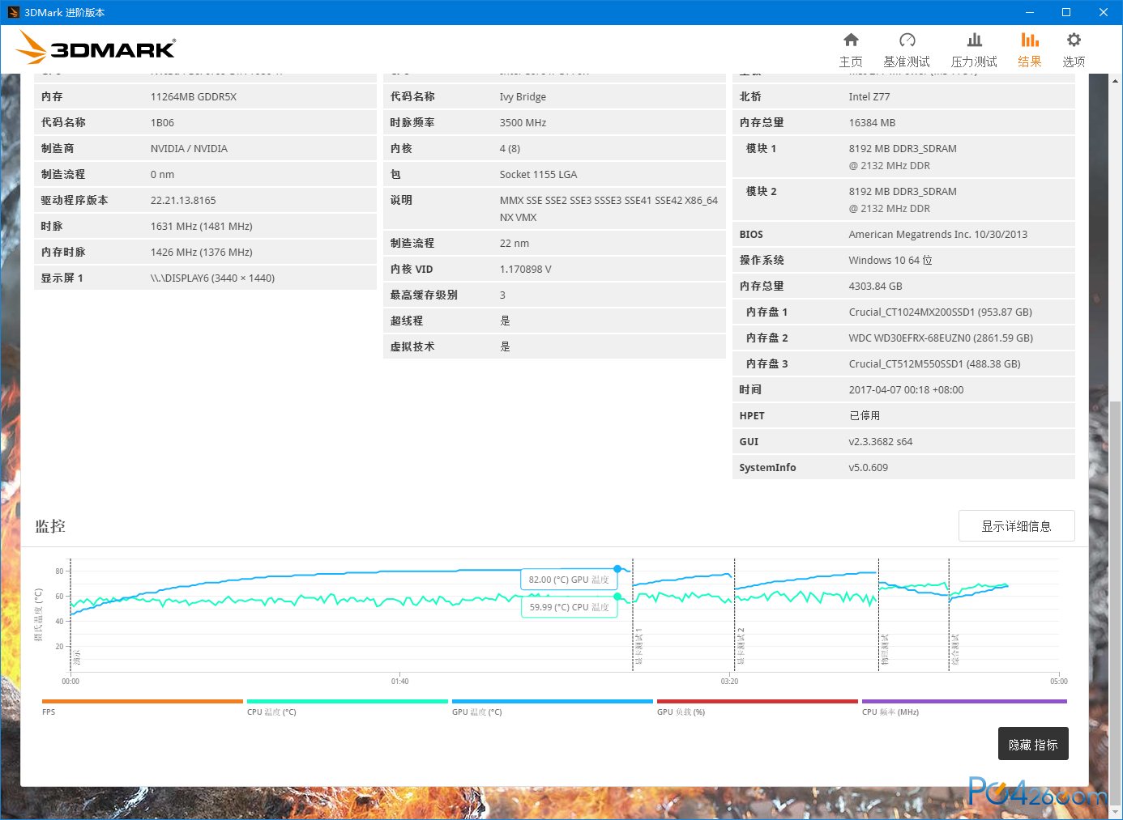
Task: Click the 综合测试 chart marker line
Action: coord(949,615)
